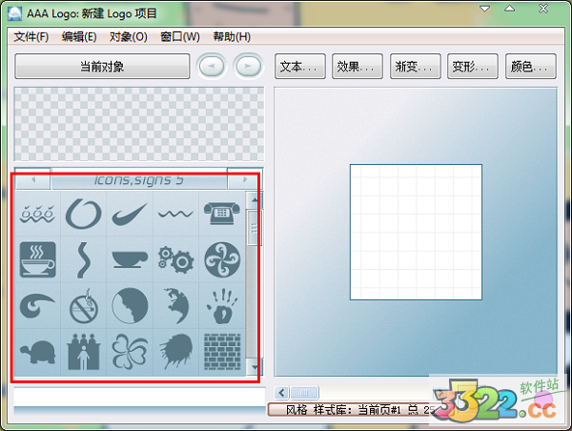Click the turtle silhouette icon
572x431 pixels.
coord(37,350)
